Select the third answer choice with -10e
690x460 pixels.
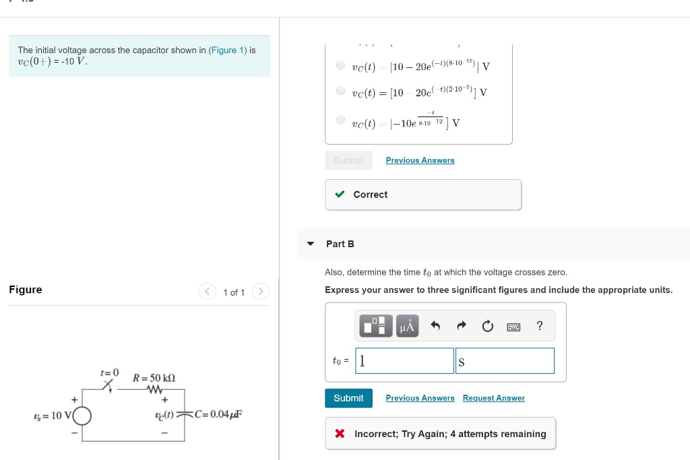coord(341,120)
